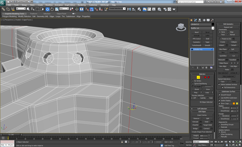Select Vertex sub-object level icon
242x147 pixels.
(x=195, y=77)
